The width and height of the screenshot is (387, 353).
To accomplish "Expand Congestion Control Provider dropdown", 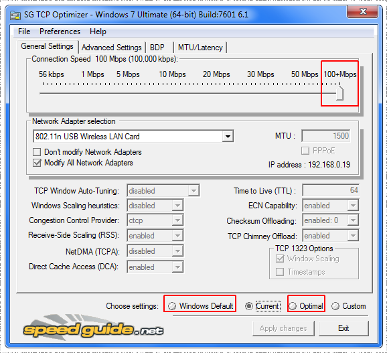I will click(177, 220).
